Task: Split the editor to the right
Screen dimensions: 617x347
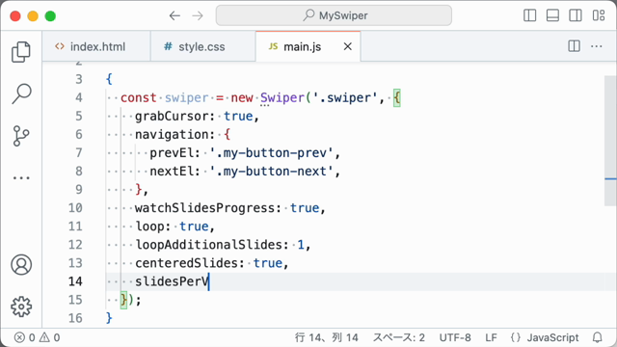Action: (x=575, y=46)
